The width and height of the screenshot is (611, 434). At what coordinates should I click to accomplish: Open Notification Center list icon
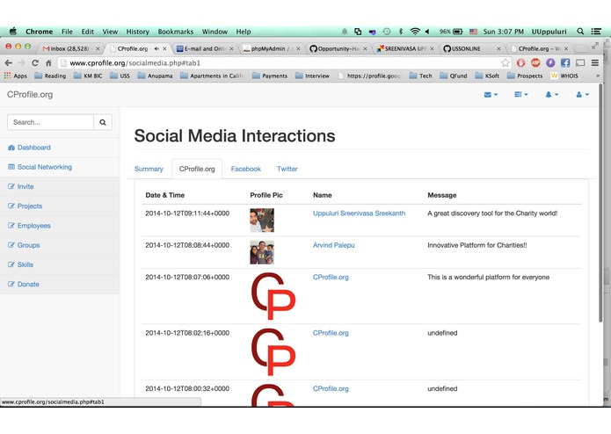[x=596, y=32]
